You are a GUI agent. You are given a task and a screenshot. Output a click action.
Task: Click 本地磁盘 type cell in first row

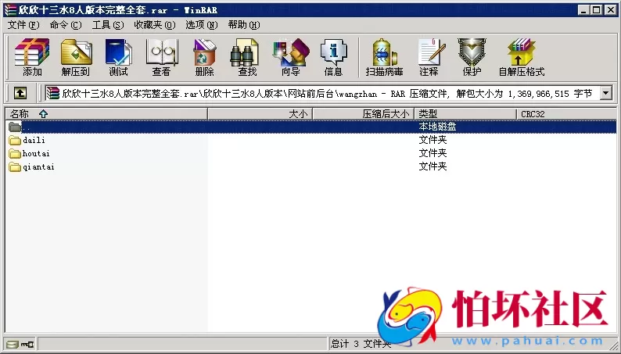pos(437,127)
